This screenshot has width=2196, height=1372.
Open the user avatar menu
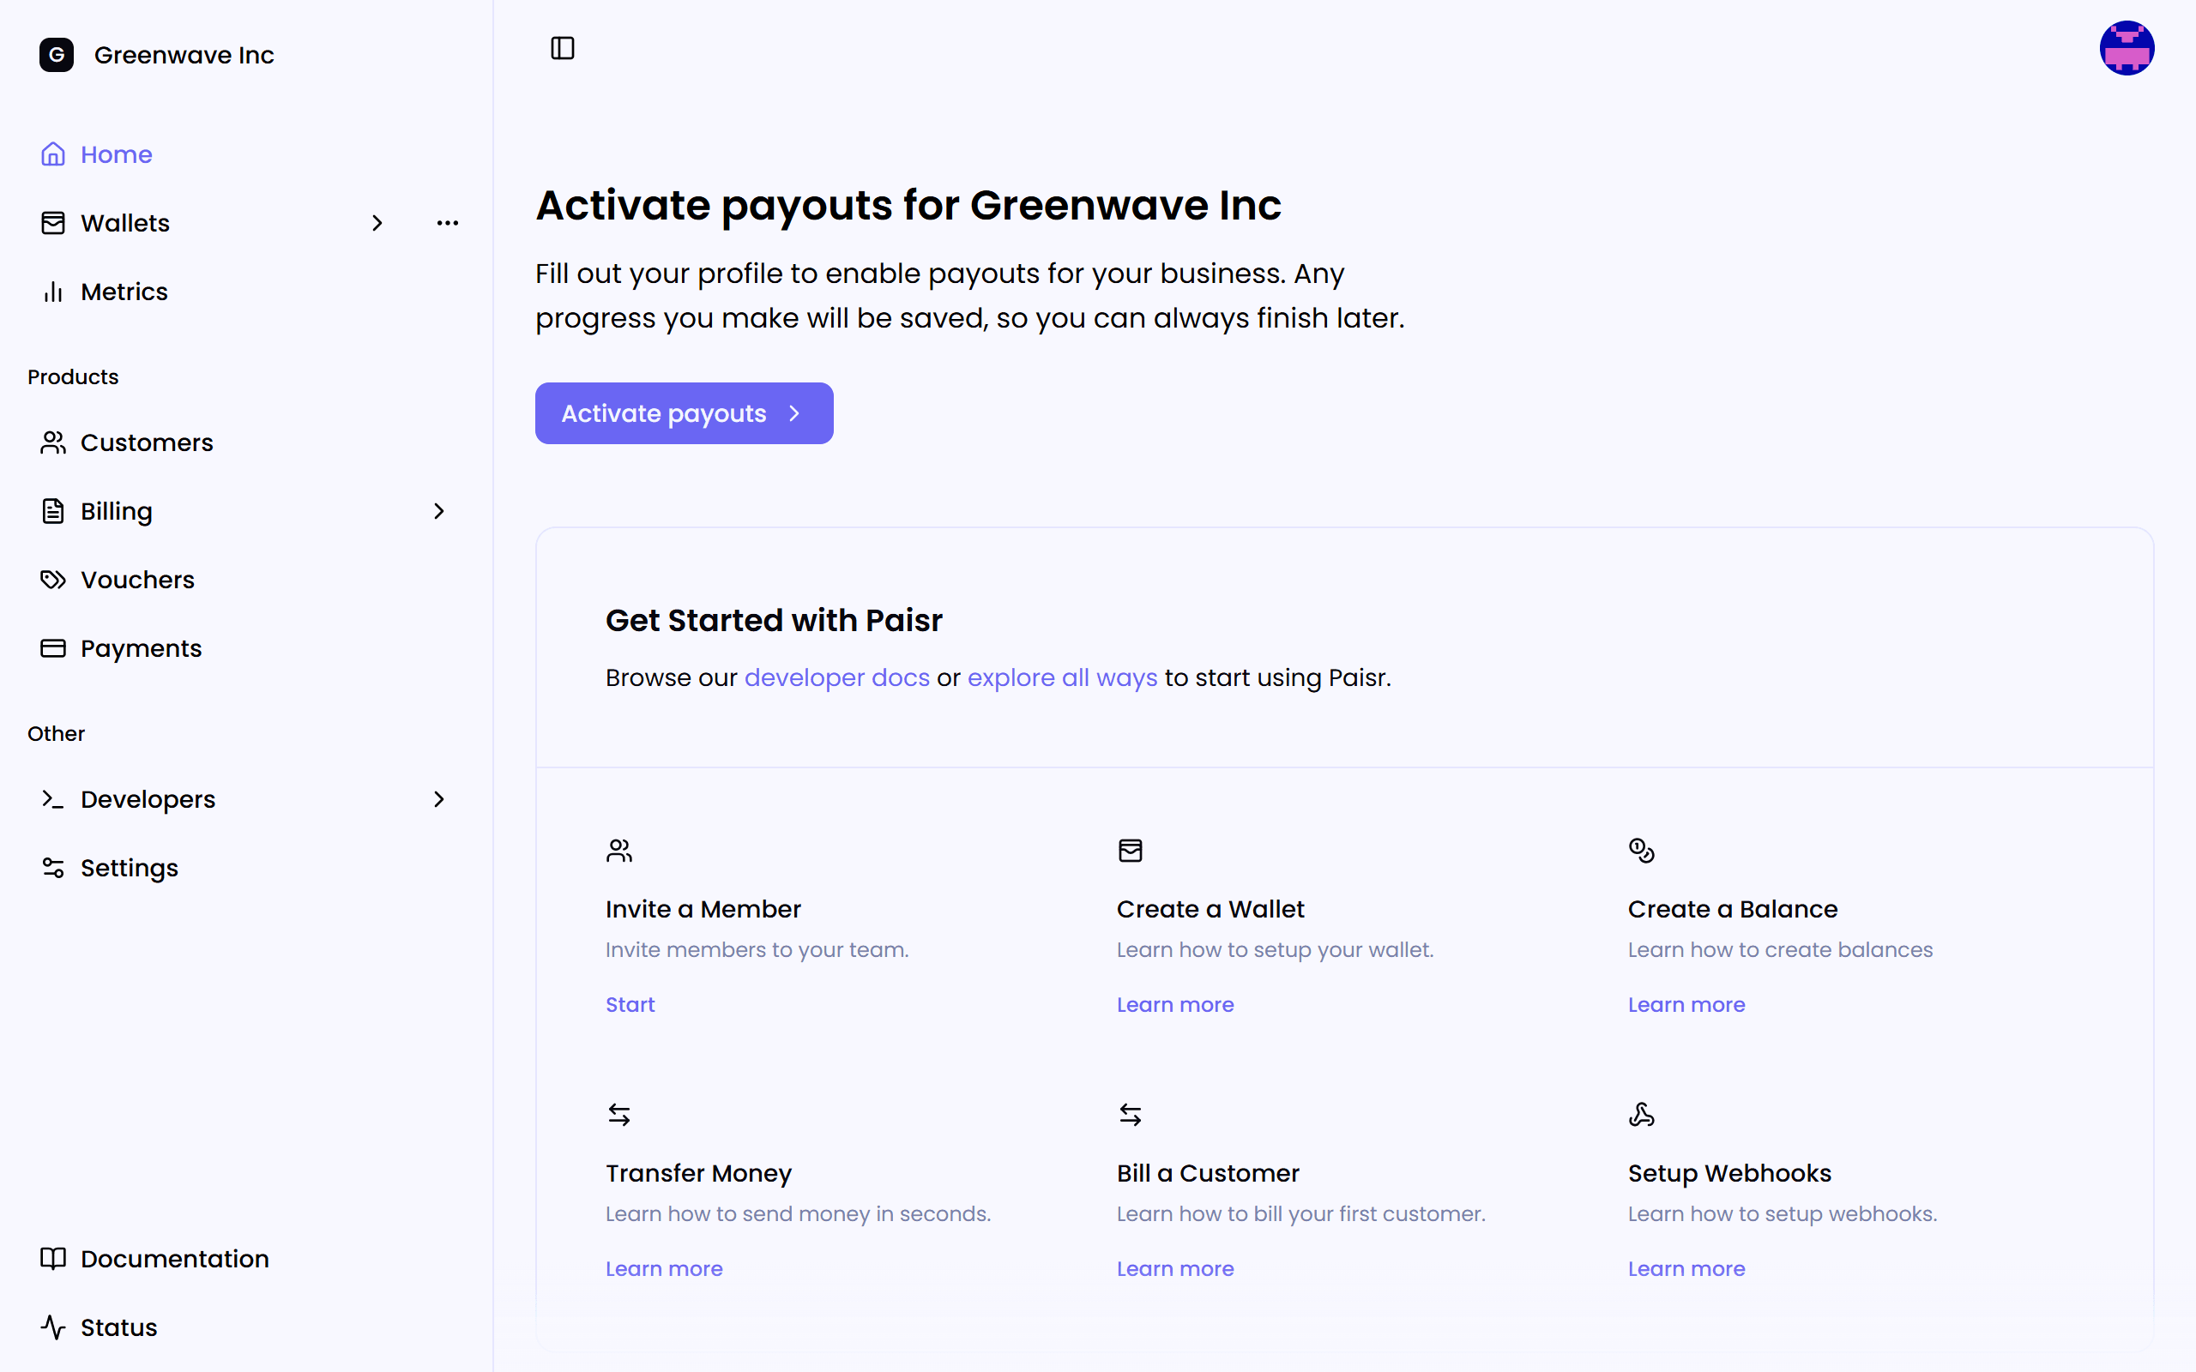click(2127, 48)
